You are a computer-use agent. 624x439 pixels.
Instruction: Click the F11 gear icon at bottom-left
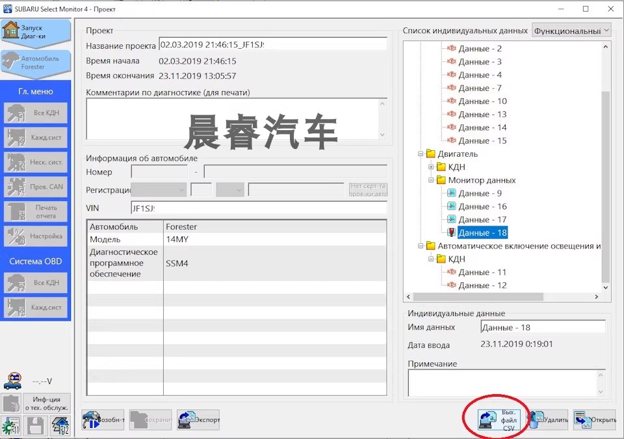coord(11,426)
